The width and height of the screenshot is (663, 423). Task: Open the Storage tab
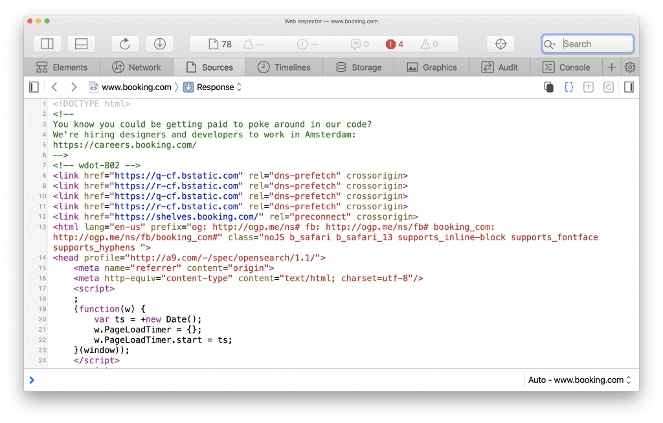click(358, 67)
